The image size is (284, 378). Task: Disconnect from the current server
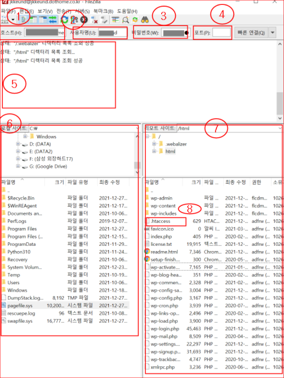(x=95, y=20)
